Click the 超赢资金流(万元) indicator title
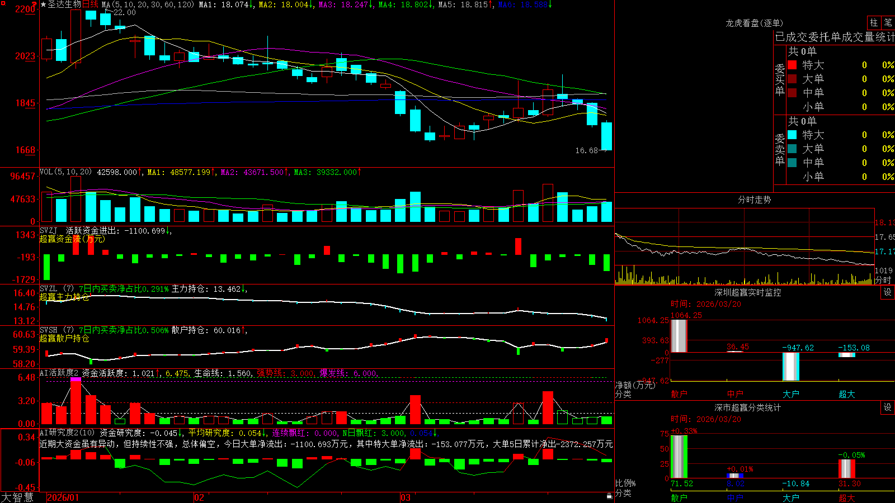Viewport: 895px width, 503px height. 72,239
